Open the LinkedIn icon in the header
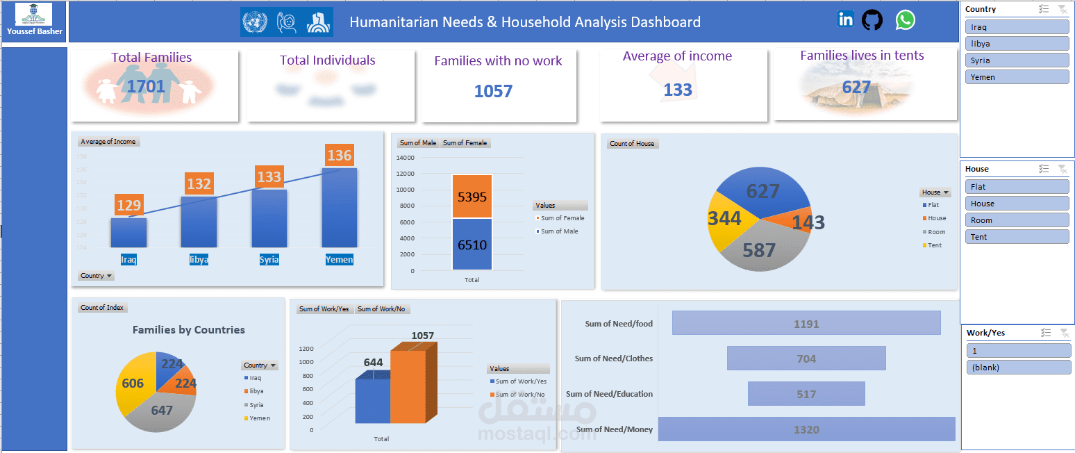1075x453 pixels. [846, 19]
